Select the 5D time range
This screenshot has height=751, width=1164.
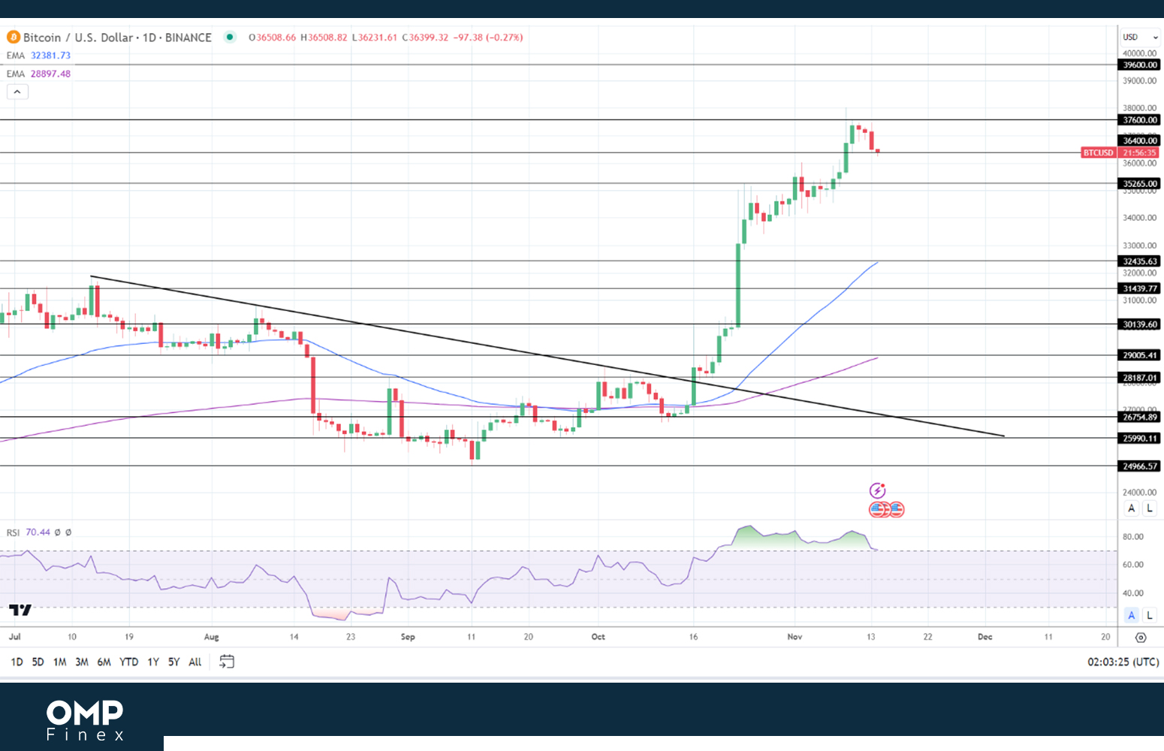tap(38, 662)
